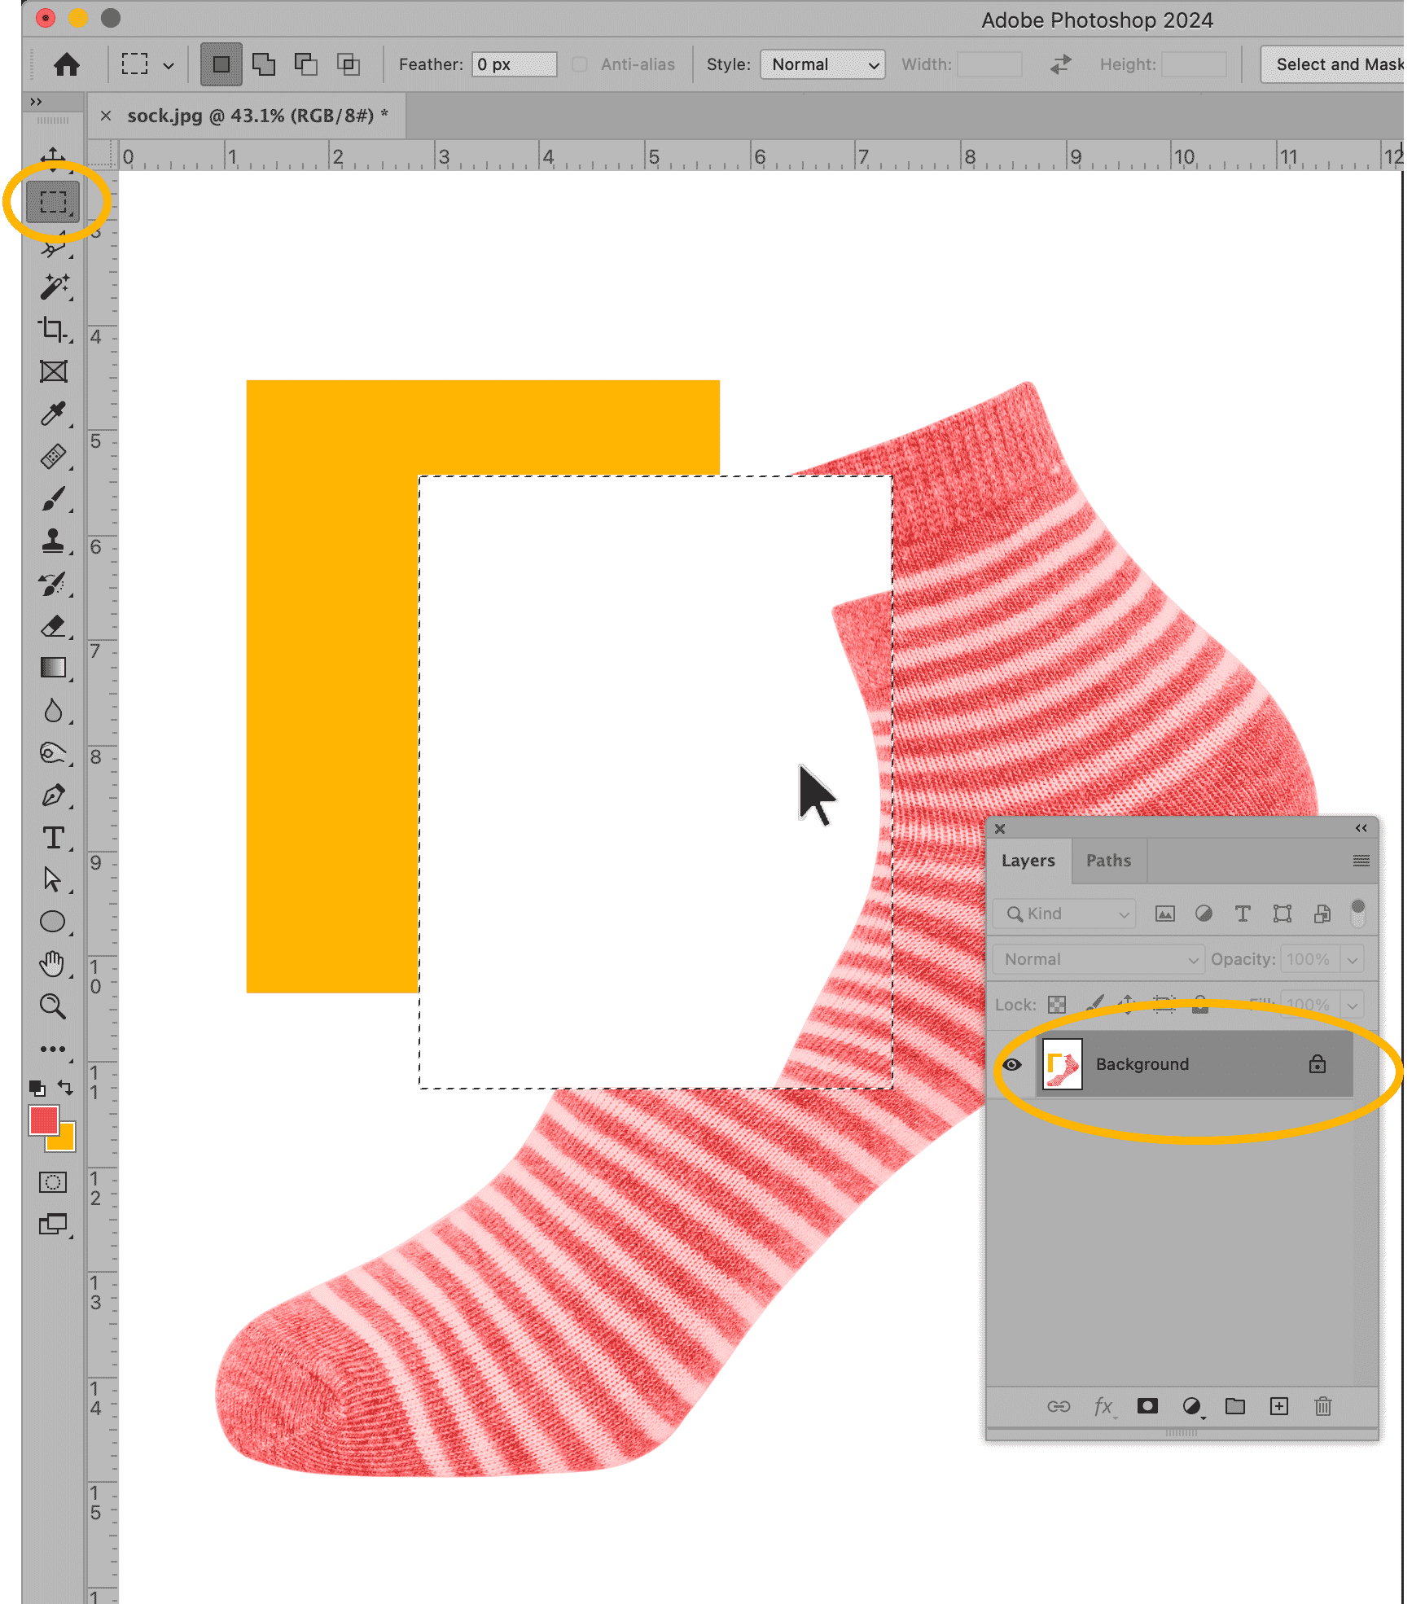Select the Eyedropper tool
Viewport: 1425px width, 1604px height.
coord(54,414)
